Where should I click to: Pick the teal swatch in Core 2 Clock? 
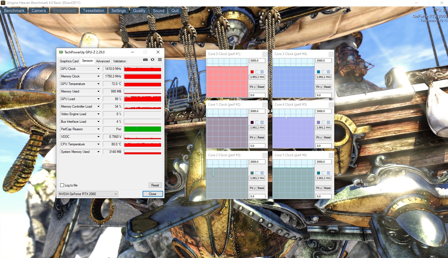[252, 173]
